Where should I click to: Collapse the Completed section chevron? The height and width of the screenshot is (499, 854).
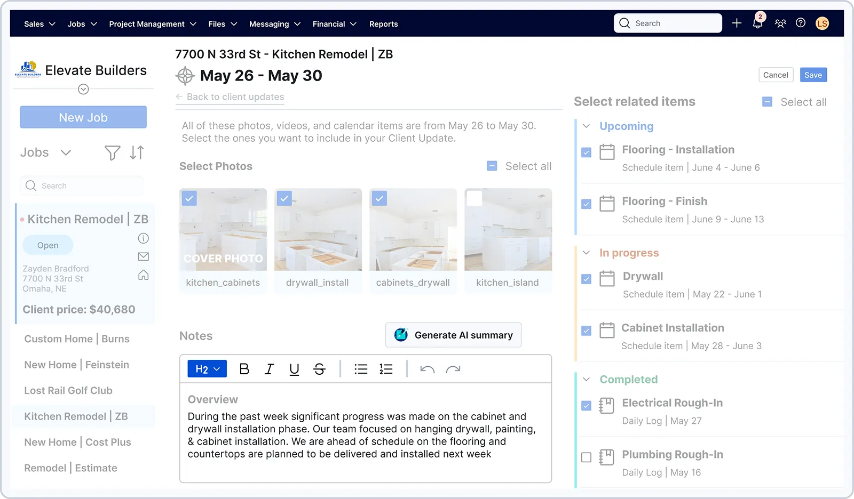click(x=587, y=380)
